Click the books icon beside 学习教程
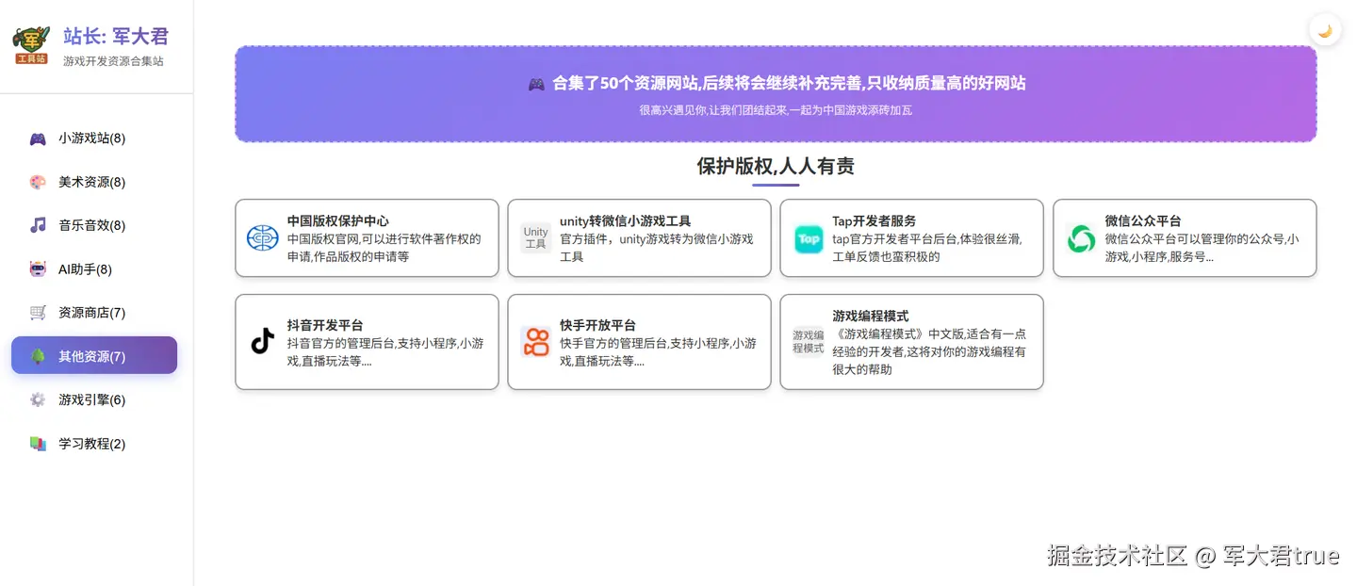The height and width of the screenshot is (586, 1357). (x=38, y=444)
